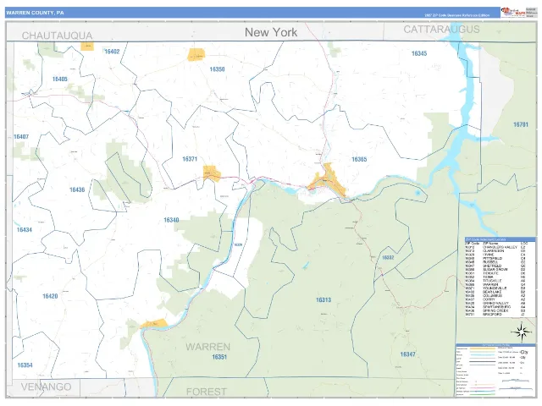Select ZIP code label 16436
The width and height of the screenshot is (542, 406).
pos(77,189)
